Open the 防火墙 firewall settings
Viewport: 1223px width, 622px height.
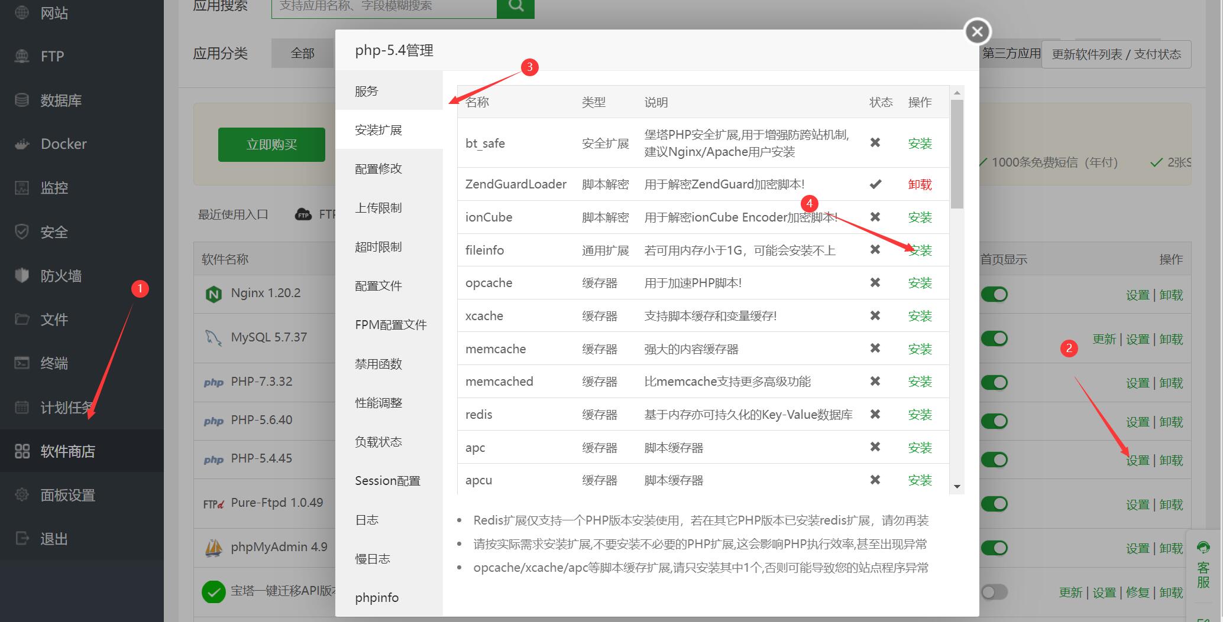pyautogui.click(x=62, y=275)
